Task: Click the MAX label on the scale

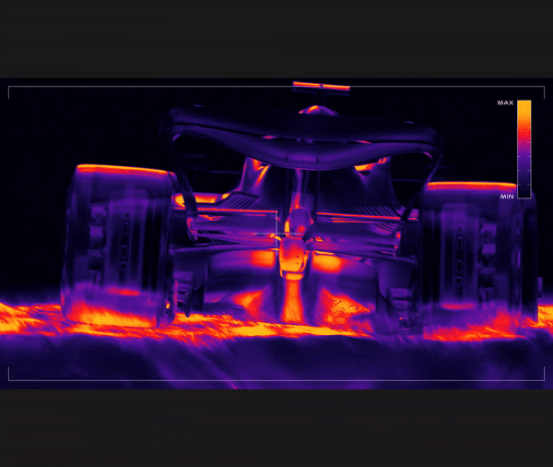Action: 505,102
